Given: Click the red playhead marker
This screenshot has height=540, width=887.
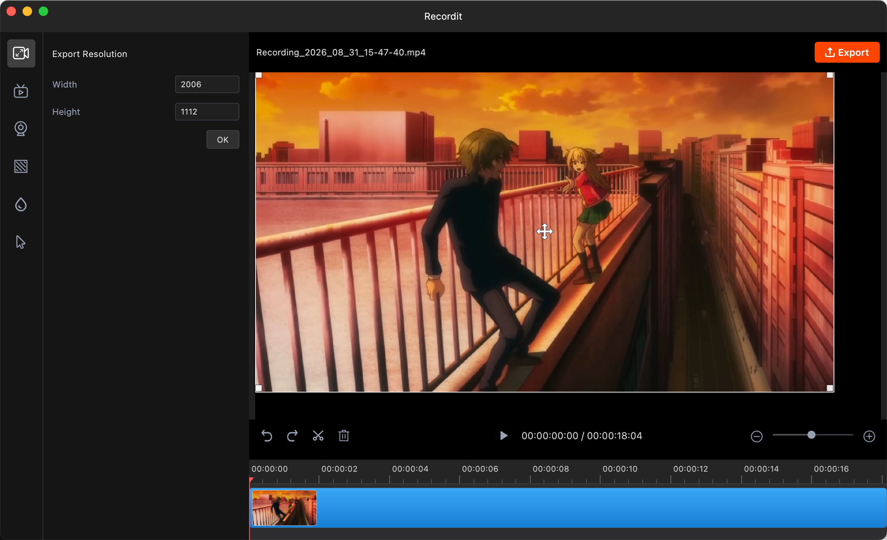Looking at the screenshot, I should tap(251, 480).
